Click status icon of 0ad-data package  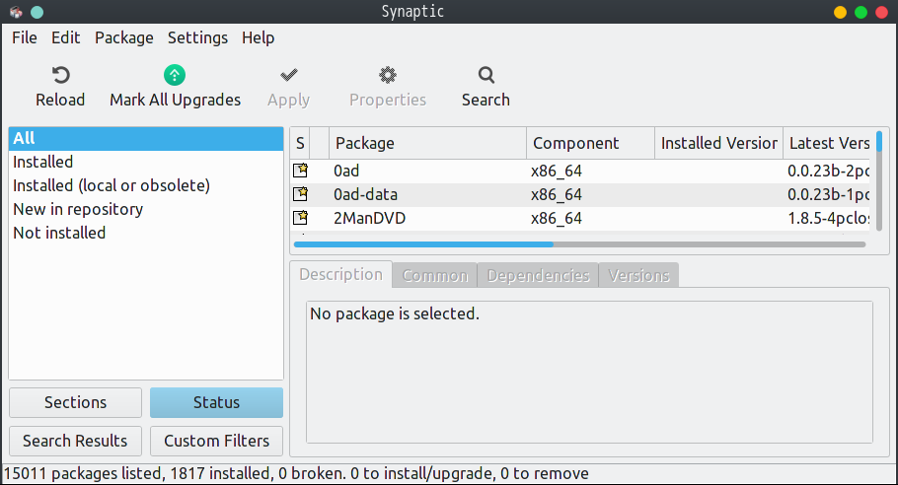click(300, 194)
